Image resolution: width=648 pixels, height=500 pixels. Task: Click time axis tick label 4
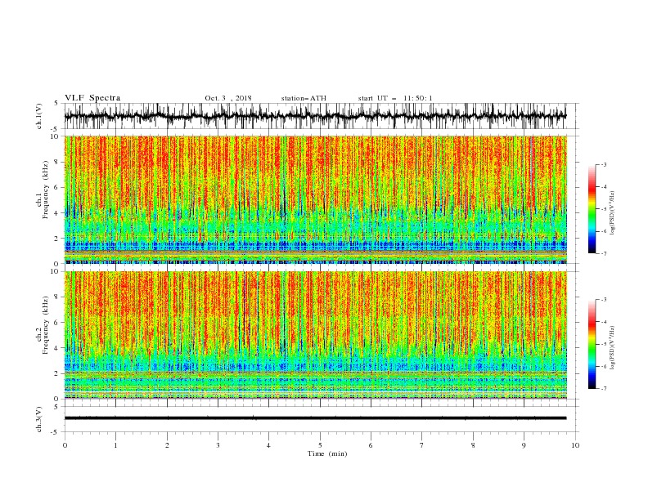point(268,445)
